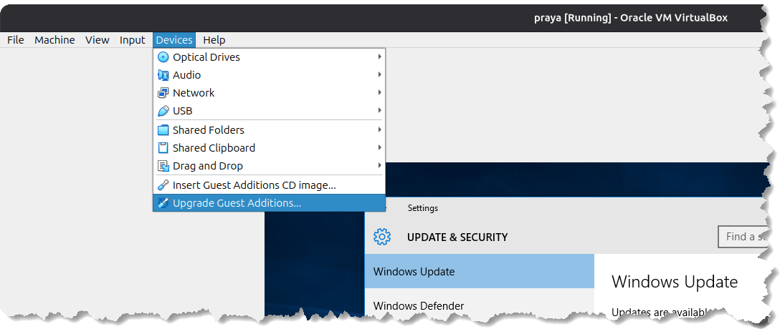Click the Drag and Drop icon
The image size is (780, 329).
click(163, 166)
